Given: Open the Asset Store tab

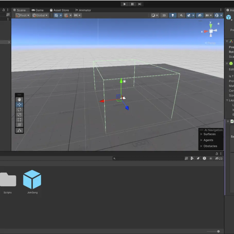Looking at the screenshot, I should coord(59,10).
